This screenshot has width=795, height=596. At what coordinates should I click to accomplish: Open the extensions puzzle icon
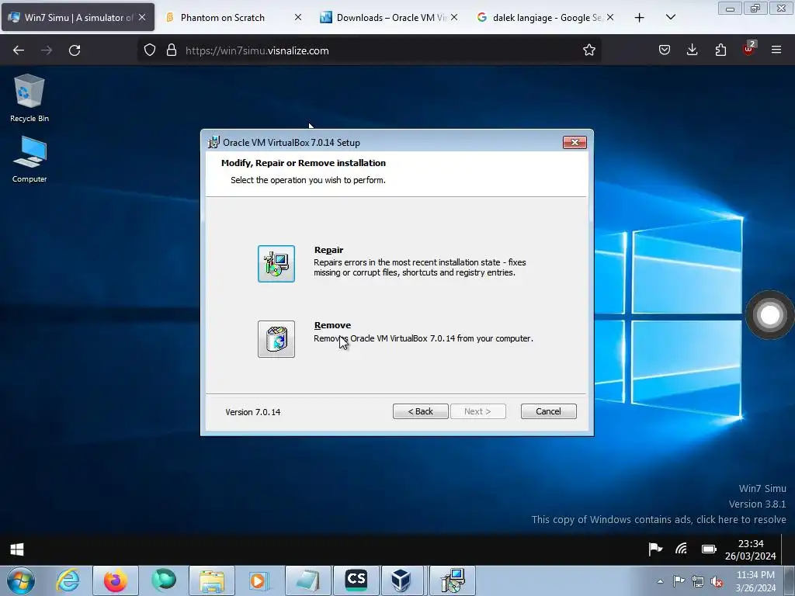pos(720,50)
